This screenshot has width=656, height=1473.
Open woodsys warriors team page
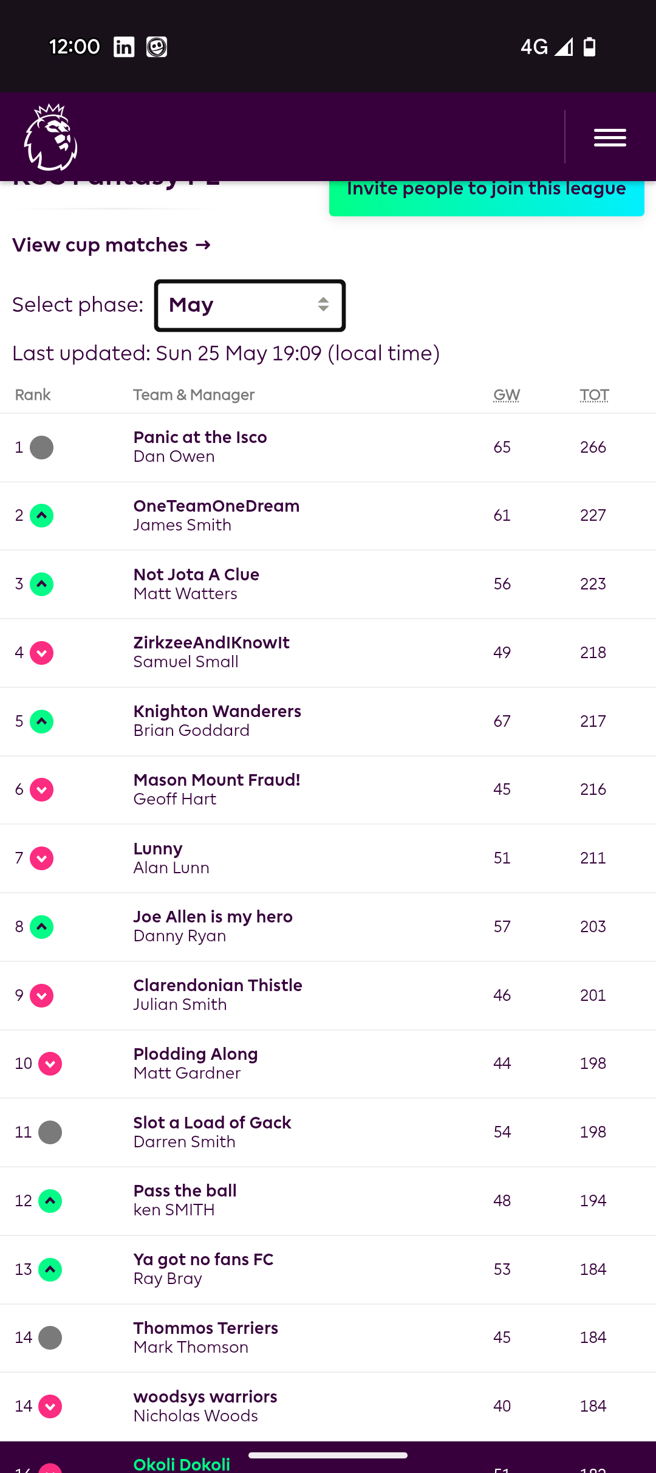tap(205, 1397)
